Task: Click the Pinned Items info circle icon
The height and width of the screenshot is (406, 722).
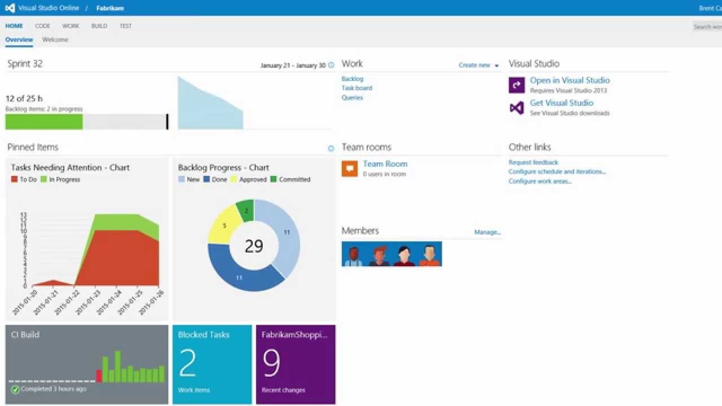Action: tap(331, 148)
